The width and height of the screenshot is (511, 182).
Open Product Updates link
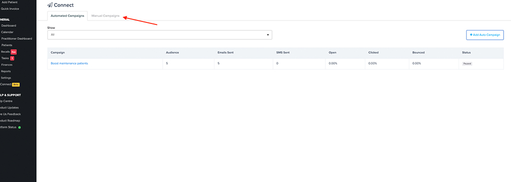9,107
